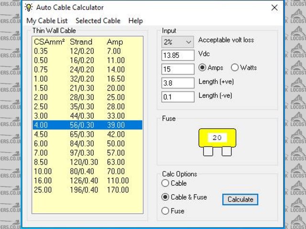Click the yellow 20 amp fuse graphic

point(217,142)
